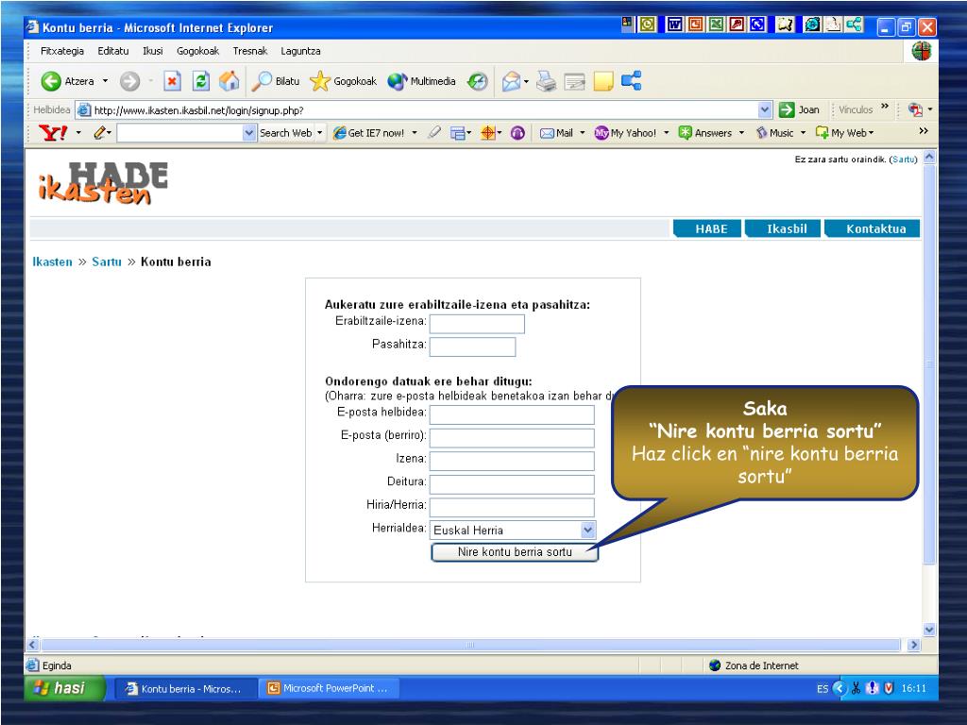The image size is (967, 725).
Task: Click the mail envelope toolbar icon
Action: [511, 81]
